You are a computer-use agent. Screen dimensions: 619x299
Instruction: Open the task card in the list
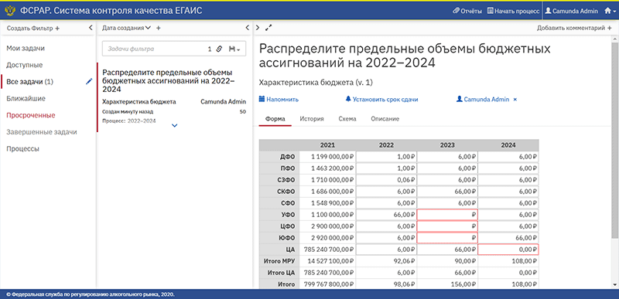coord(174,97)
